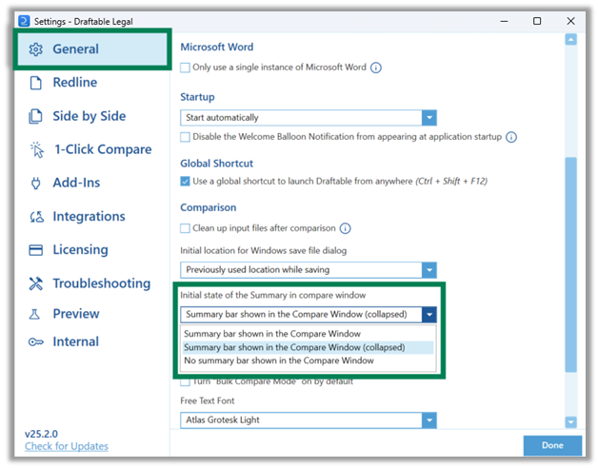Click the Comparison section heading

pyautogui.click(x=209, y=207)
